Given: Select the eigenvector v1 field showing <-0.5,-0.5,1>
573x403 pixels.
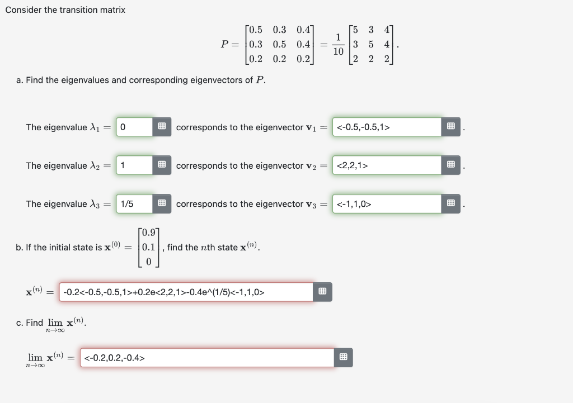Looking at the screenshot, I should click(x=386, y=127).
